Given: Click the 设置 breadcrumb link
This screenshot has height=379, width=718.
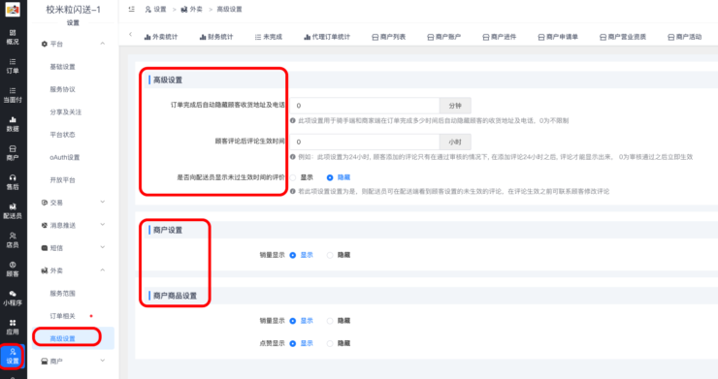Looking at the screenshot, I should pyautogui.click(x=155, y=9).
